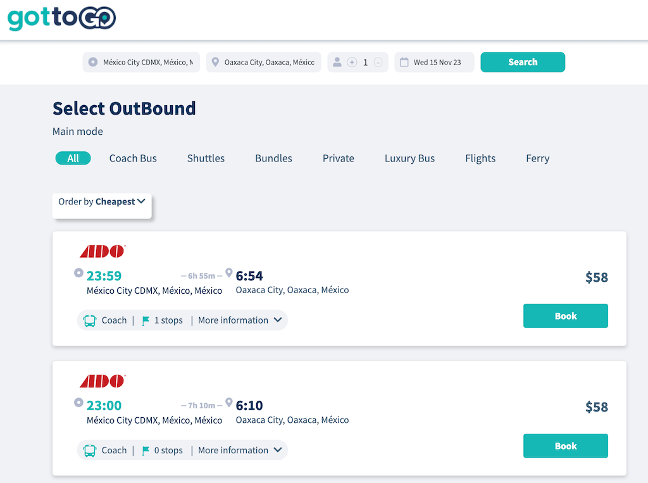This screenshot has width=648, height=483.
Task: Book the 23:00 ADO departure
Action: click(565, 446)
